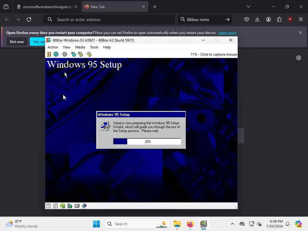Click first floppy drive status bar icon

pos(48,206)
